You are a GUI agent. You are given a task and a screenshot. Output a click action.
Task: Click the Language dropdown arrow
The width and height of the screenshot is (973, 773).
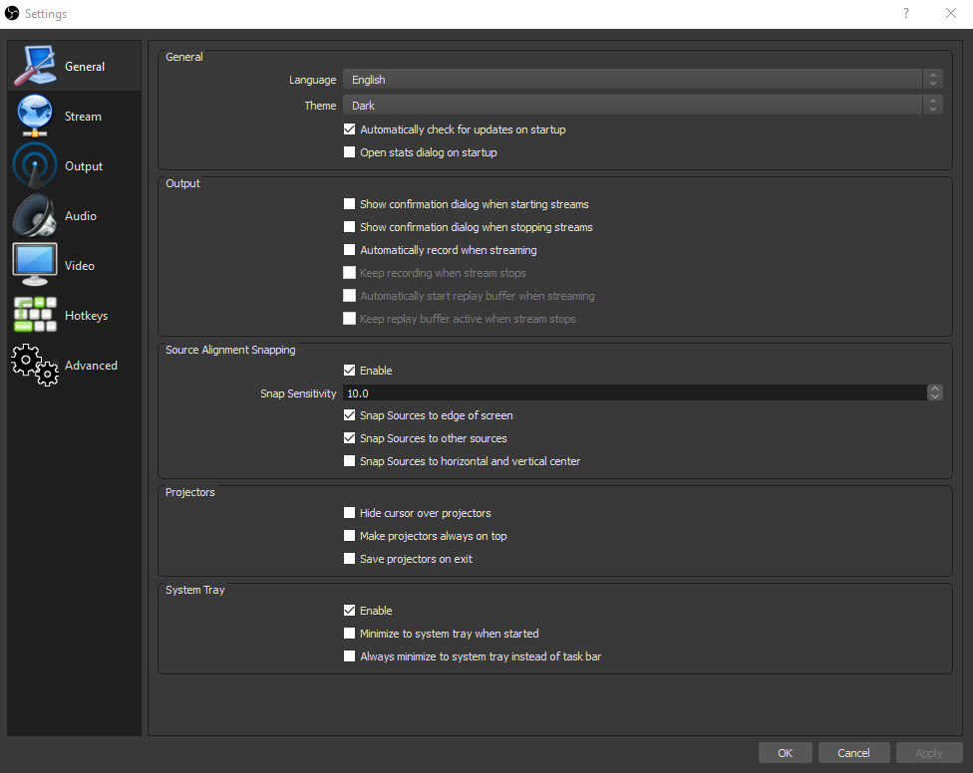[933, 80]
